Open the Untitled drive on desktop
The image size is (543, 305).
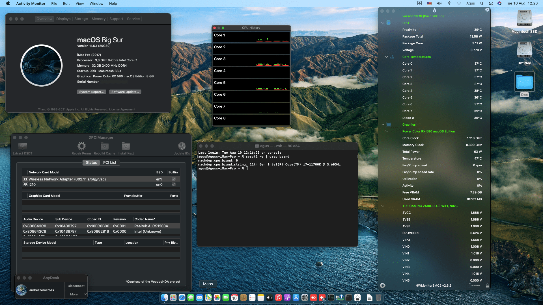pyautogui.click(x=524, y=50)
